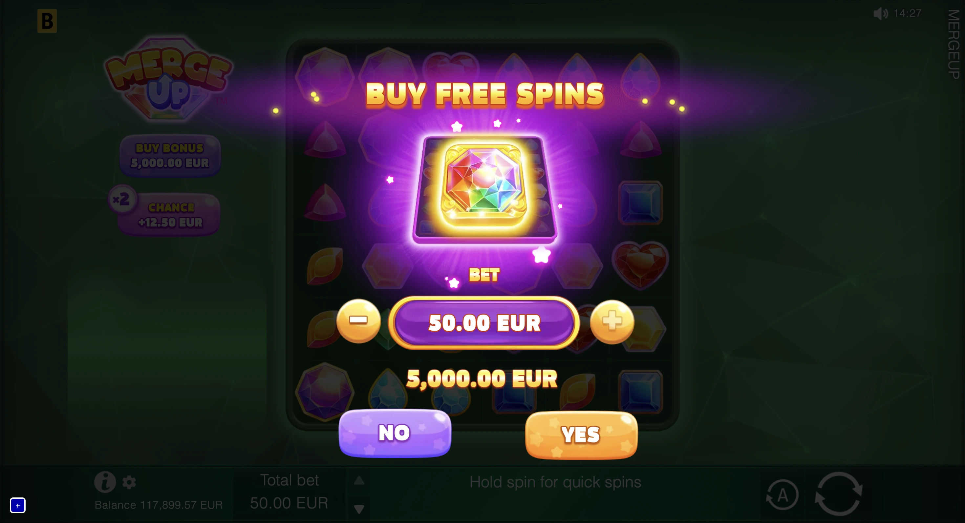Click the B logo in the top corner
Viewport: 965px width, 523px height.
coord(47,21)
